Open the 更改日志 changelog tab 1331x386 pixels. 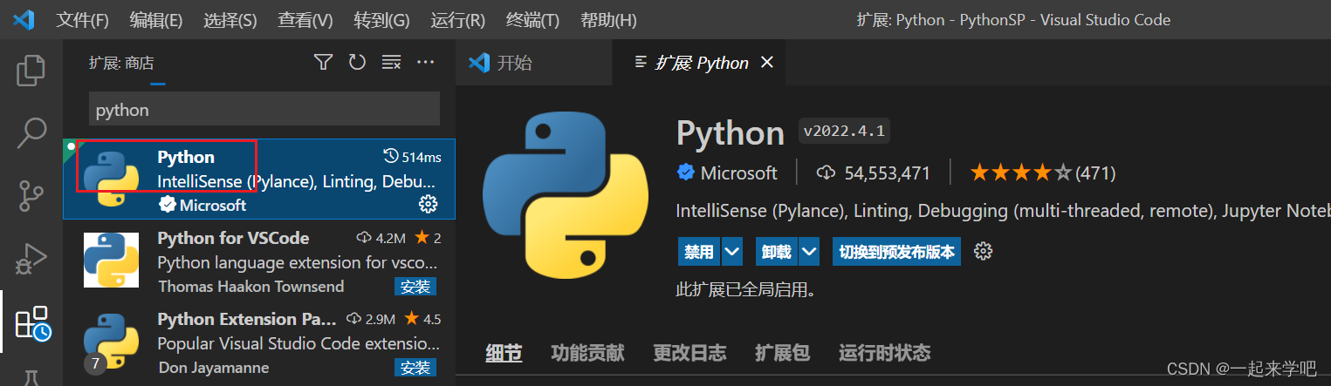(690, 353)
